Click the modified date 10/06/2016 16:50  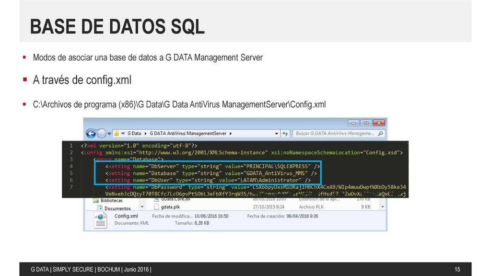(x=211, y=216)
